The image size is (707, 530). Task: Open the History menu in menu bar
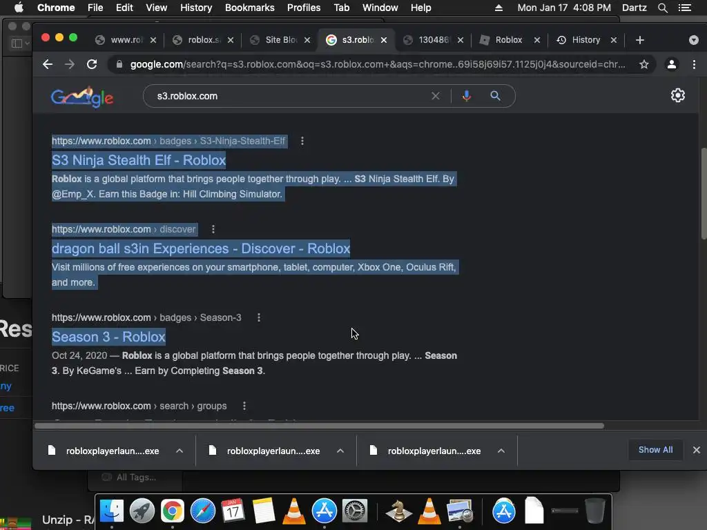point(196,8)
